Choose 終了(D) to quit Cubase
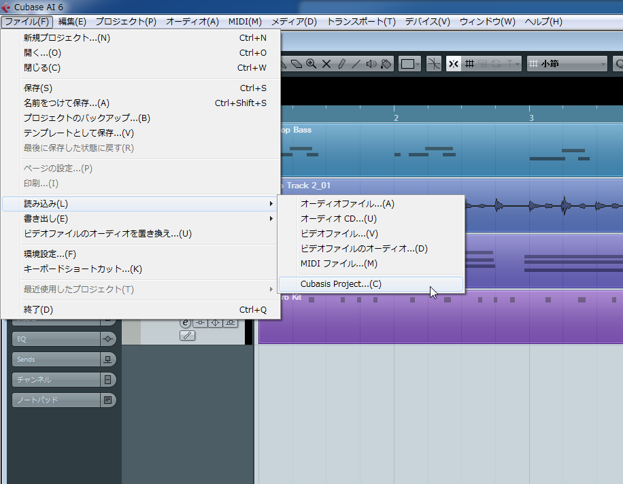Screen dimensions: 623x484 (x=141, y=310)
